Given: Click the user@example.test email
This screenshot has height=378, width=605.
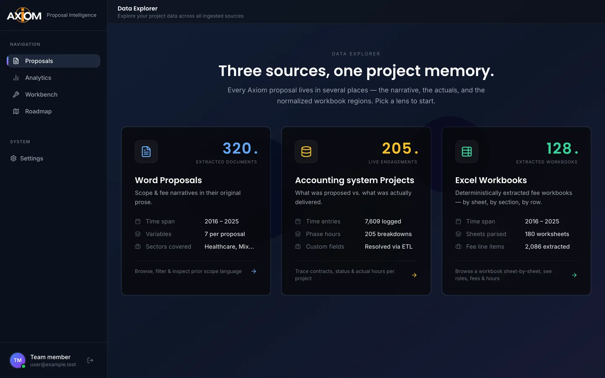Looking at the screenshot, I should (53, 365).
